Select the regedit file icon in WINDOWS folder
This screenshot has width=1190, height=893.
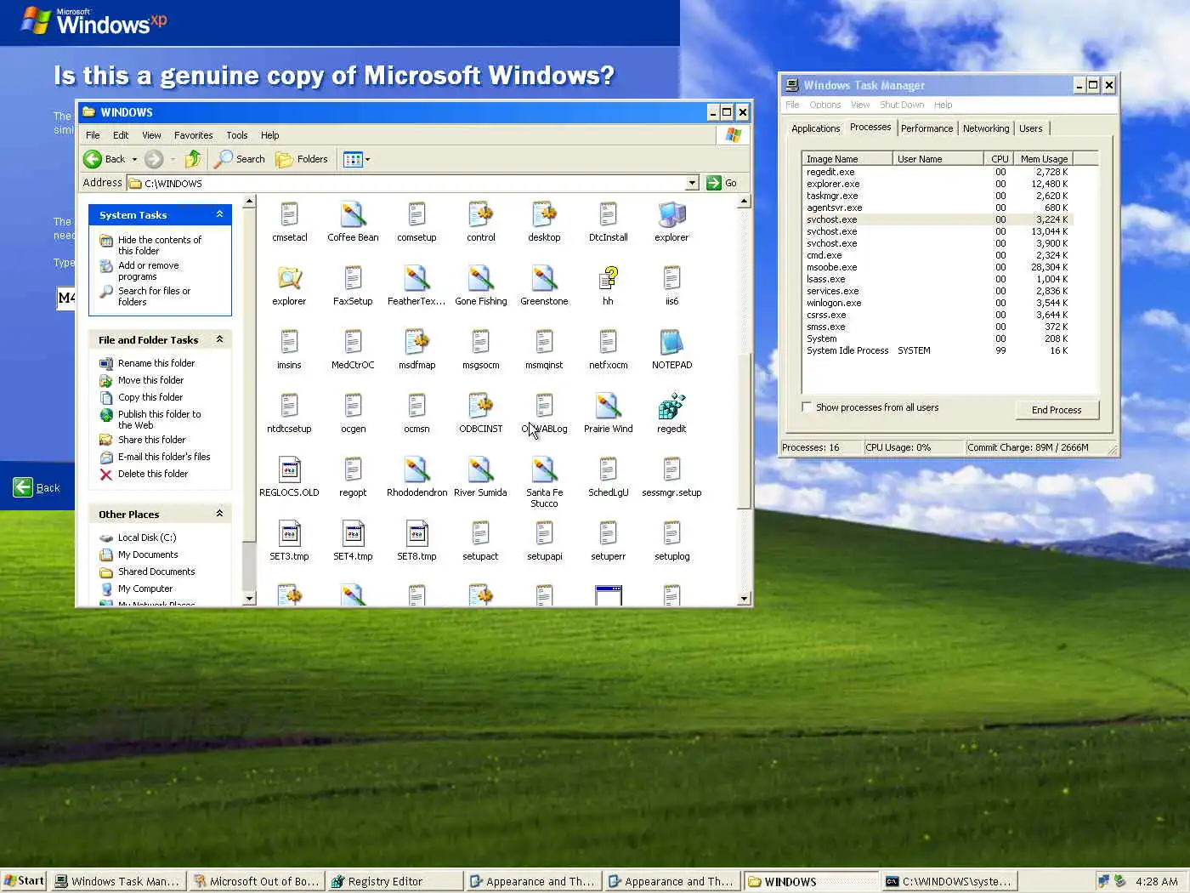(x=671, y=407)
